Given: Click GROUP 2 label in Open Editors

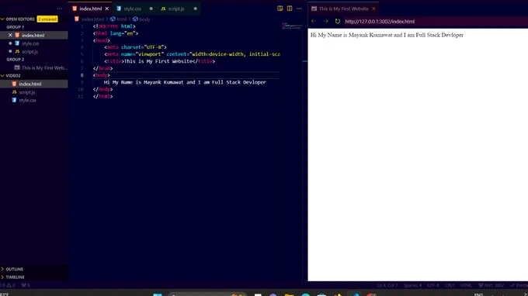Looking at the screenshot, I should pyautogui.click(x=16, y=60).
